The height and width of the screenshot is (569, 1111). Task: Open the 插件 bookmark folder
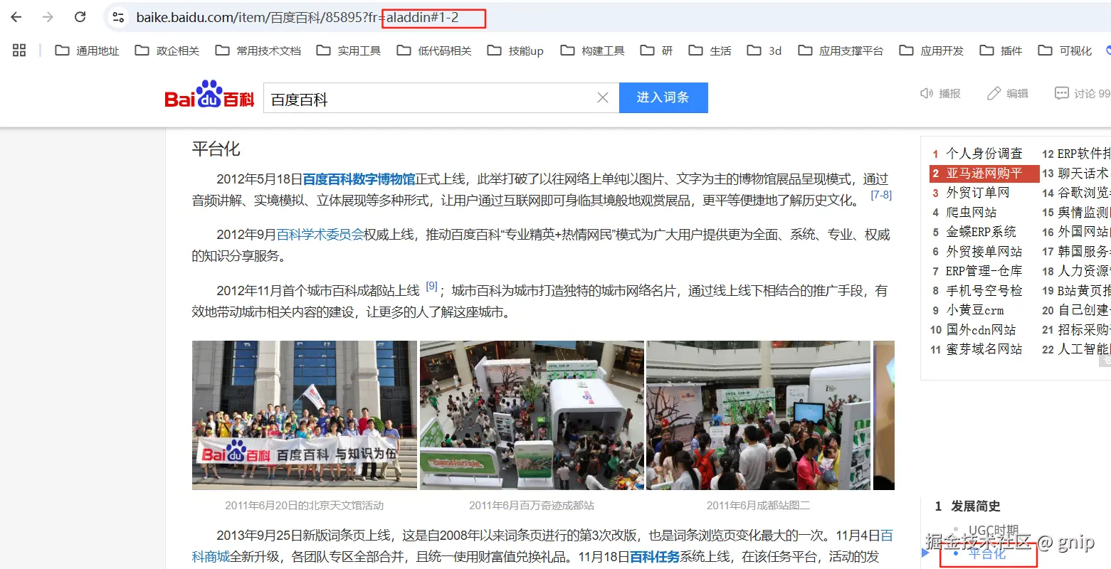pos(1001,50)
